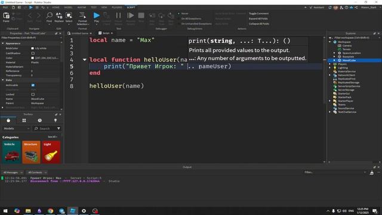Select the Workspace globe icon in Explorer

(335, 42)
